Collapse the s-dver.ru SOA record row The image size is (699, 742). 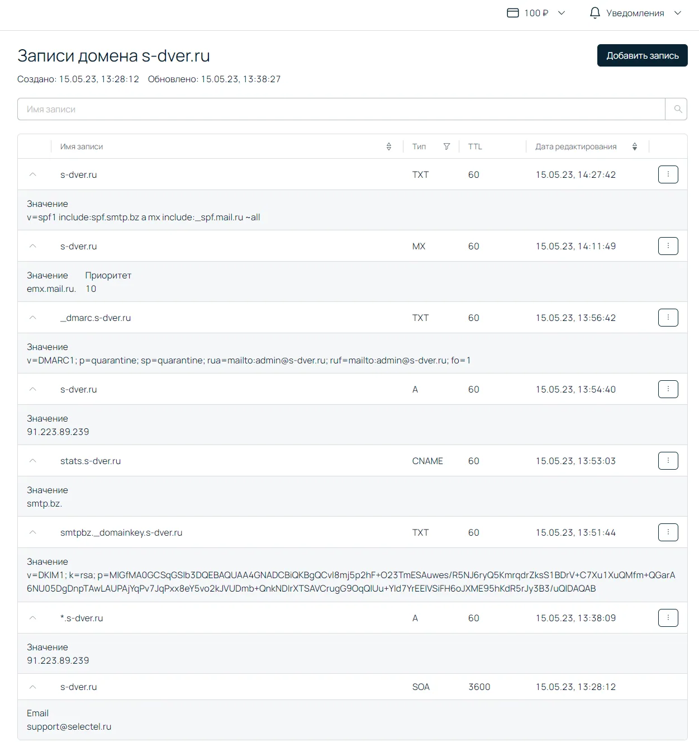coord(32,687)
